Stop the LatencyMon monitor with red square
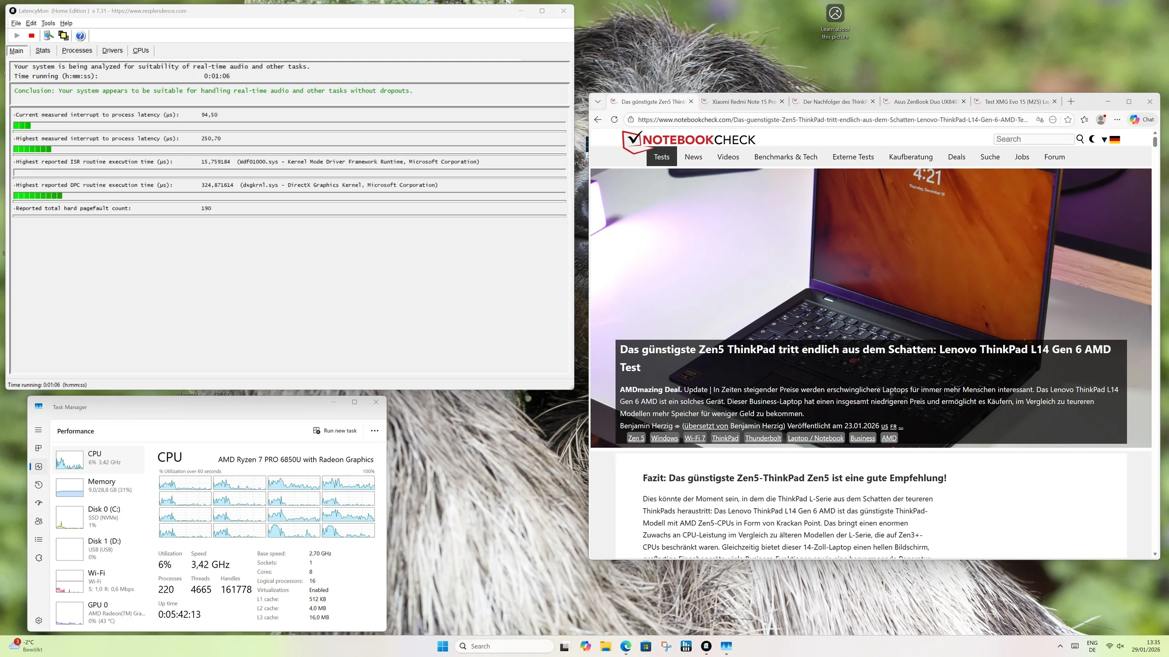The image size is (1169, 657). click(32, 36)
